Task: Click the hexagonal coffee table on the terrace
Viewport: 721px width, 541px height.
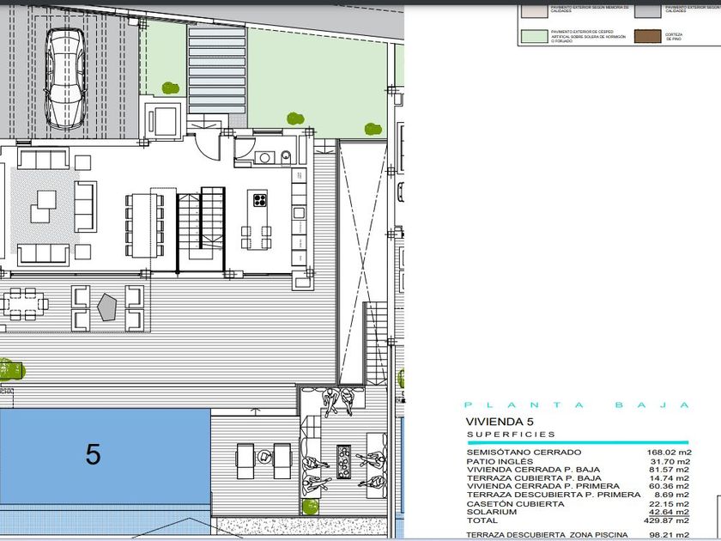Action: click(107, 307)
